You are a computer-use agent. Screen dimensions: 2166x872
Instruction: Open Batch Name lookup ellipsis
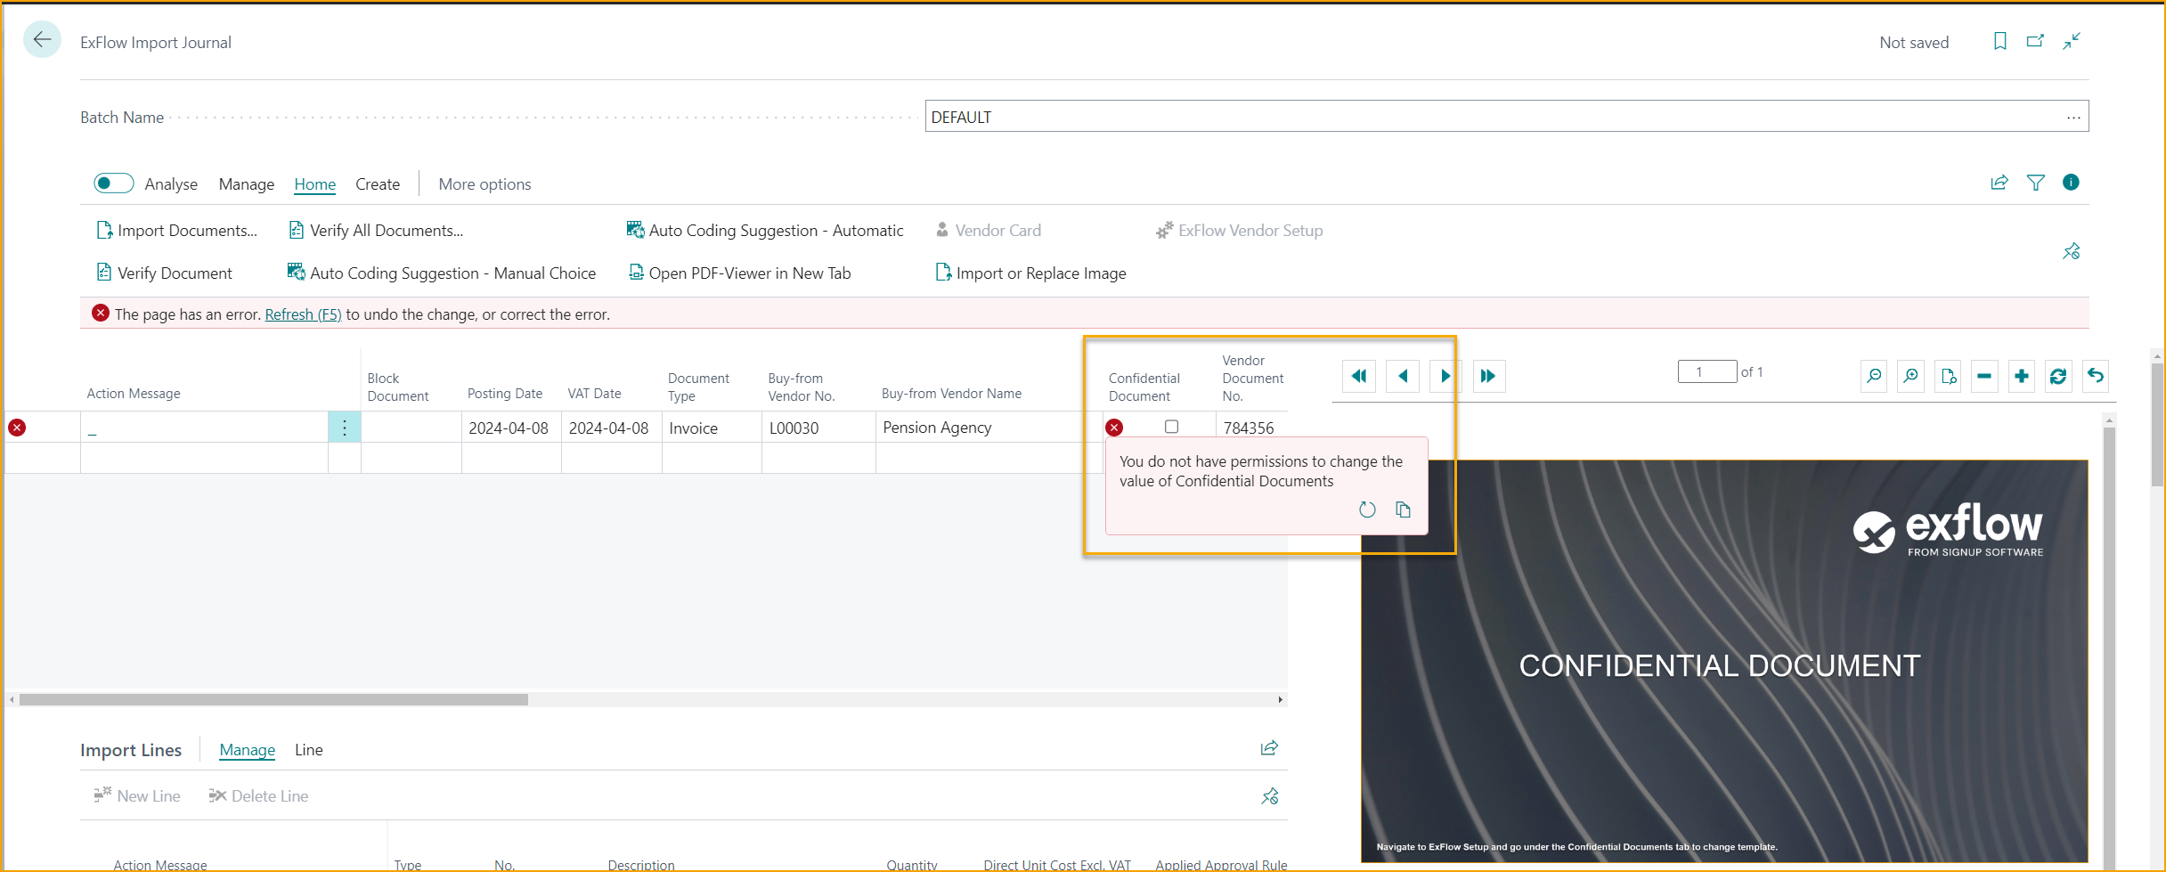[2073, 117]
